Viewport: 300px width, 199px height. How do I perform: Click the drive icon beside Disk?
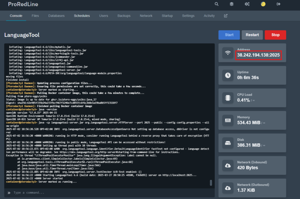(x=228, y=143)
